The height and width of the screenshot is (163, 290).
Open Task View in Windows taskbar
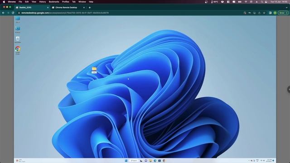pyautogui.click(x=141, y=161)
